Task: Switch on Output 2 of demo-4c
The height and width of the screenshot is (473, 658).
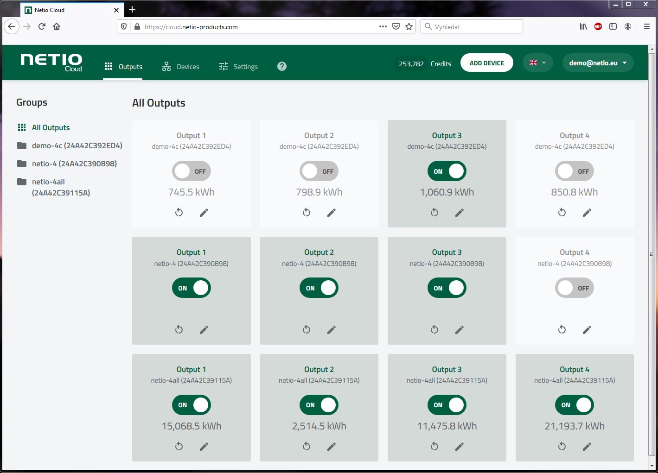Action: [319, 171]
